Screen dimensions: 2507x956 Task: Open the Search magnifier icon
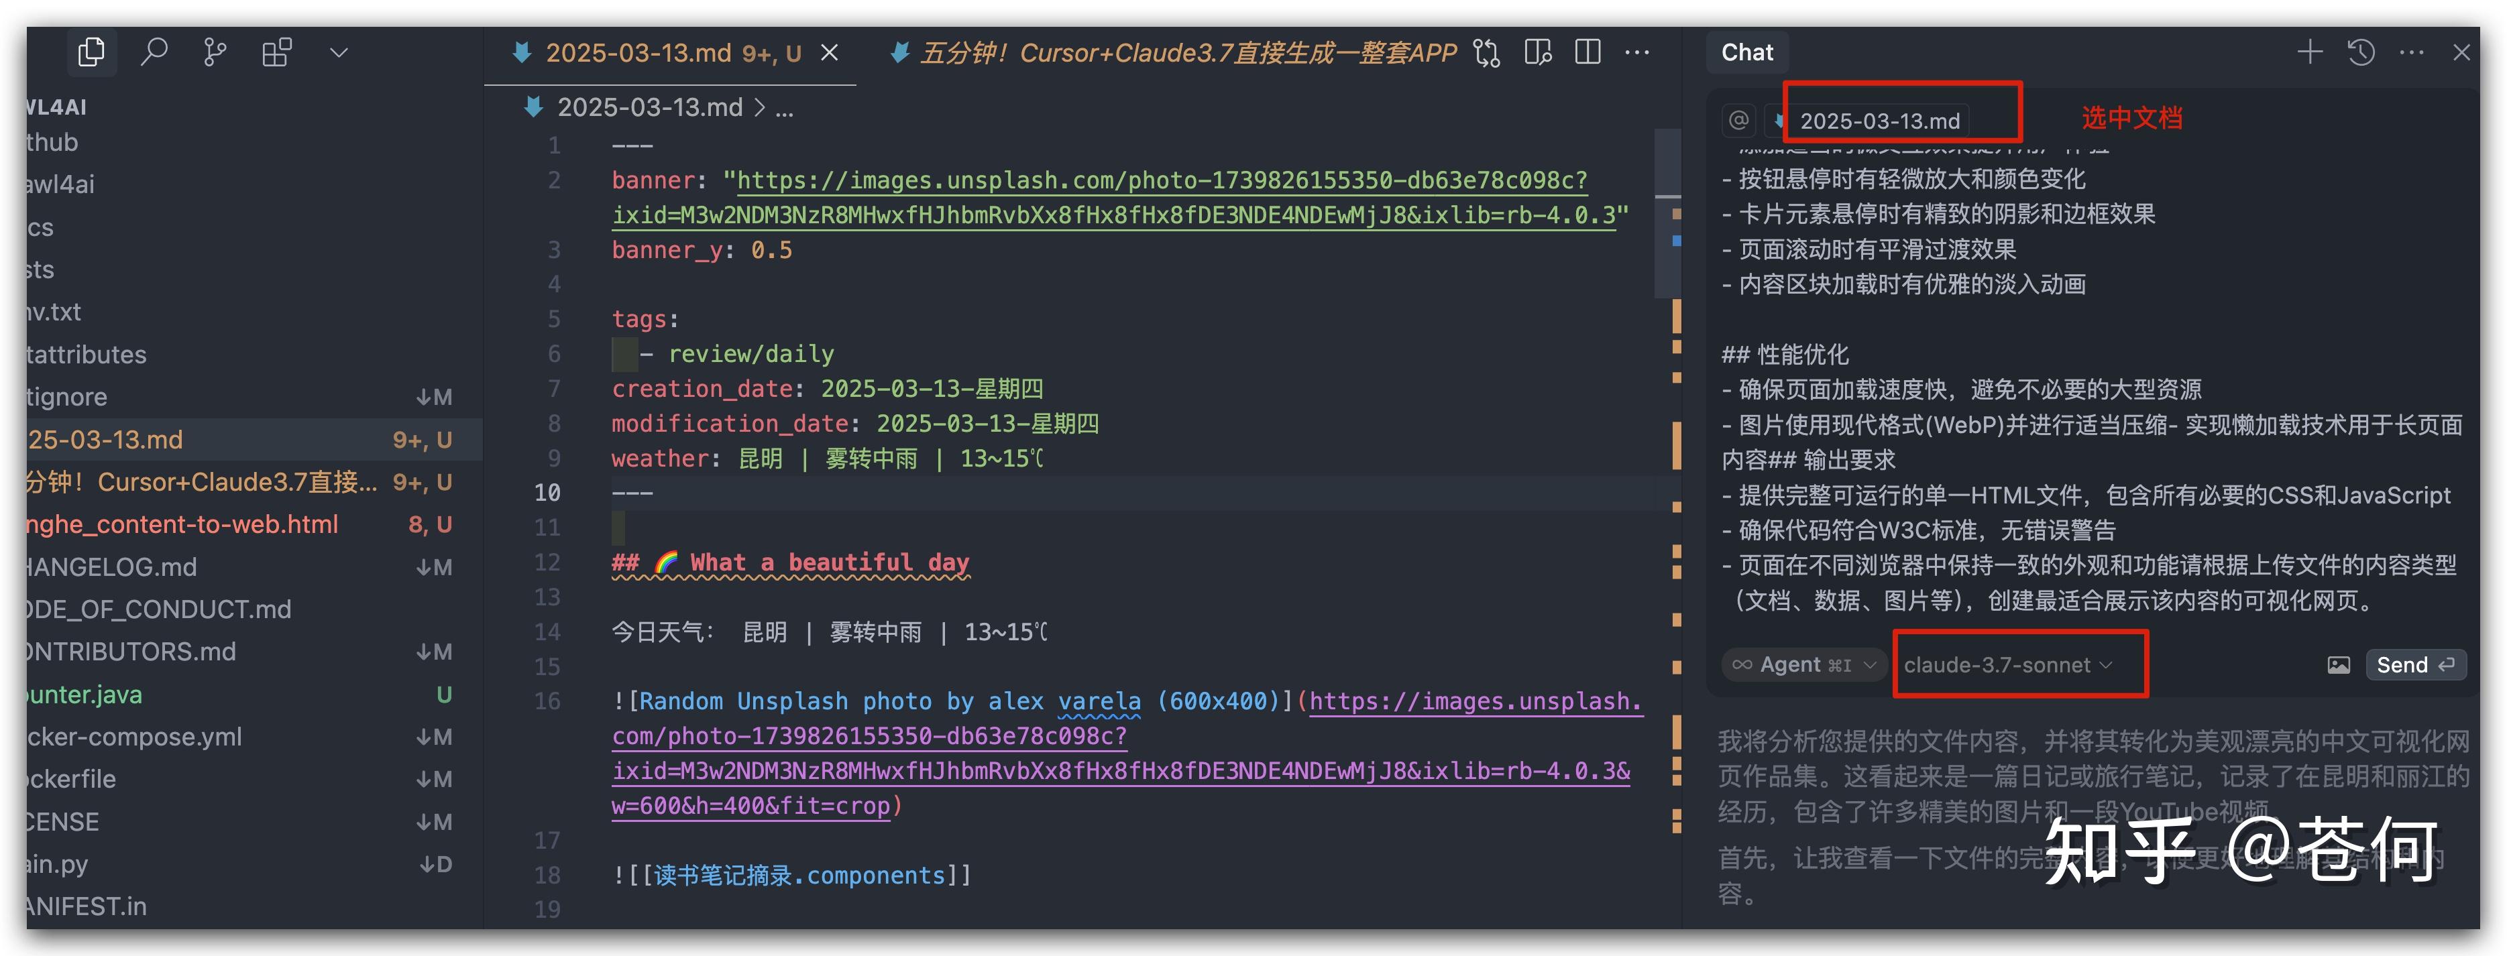click(153, 52)
